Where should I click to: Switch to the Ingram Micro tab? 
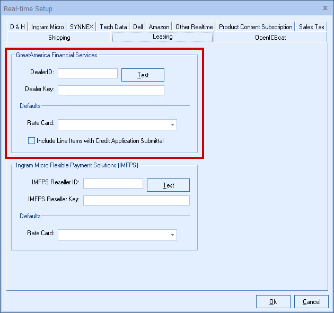(47, 27)
